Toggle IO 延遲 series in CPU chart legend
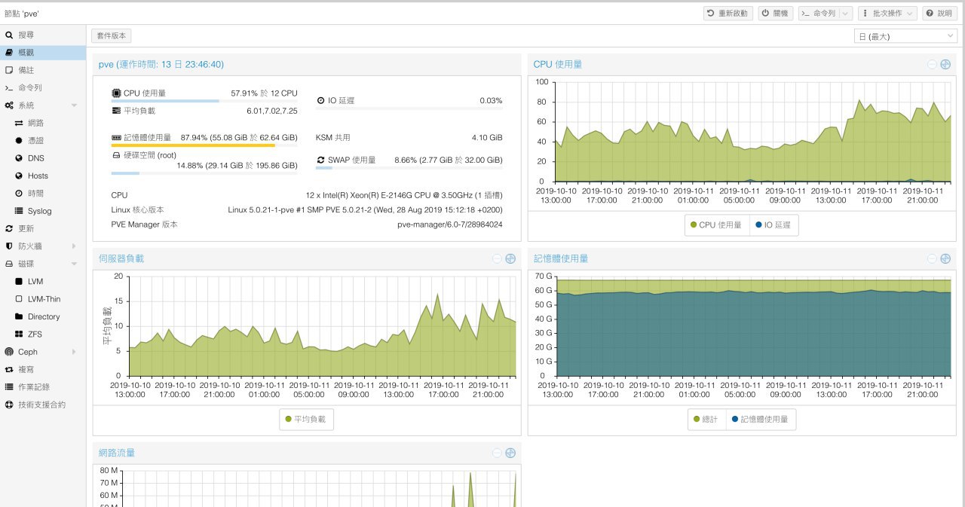Image resolution: width=965 pixels, height=507 pixels. 774,225
